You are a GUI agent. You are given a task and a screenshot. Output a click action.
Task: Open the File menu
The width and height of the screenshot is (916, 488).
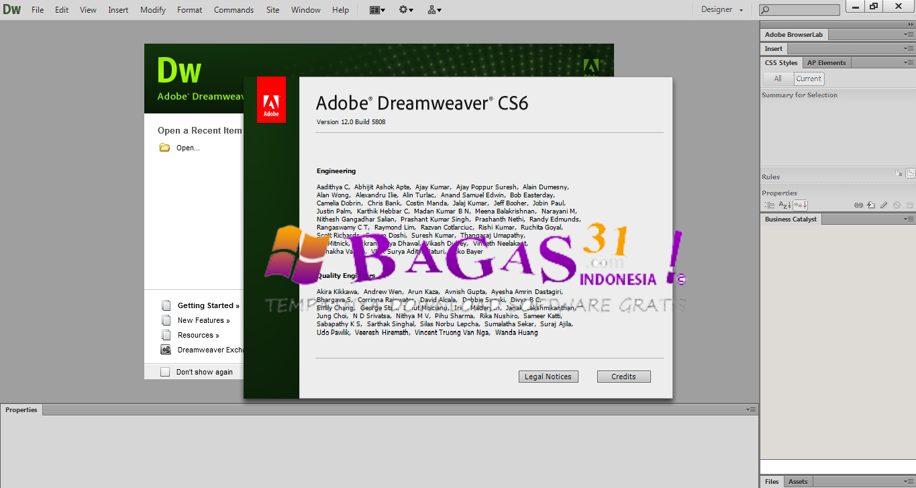(x=38, y=10)
